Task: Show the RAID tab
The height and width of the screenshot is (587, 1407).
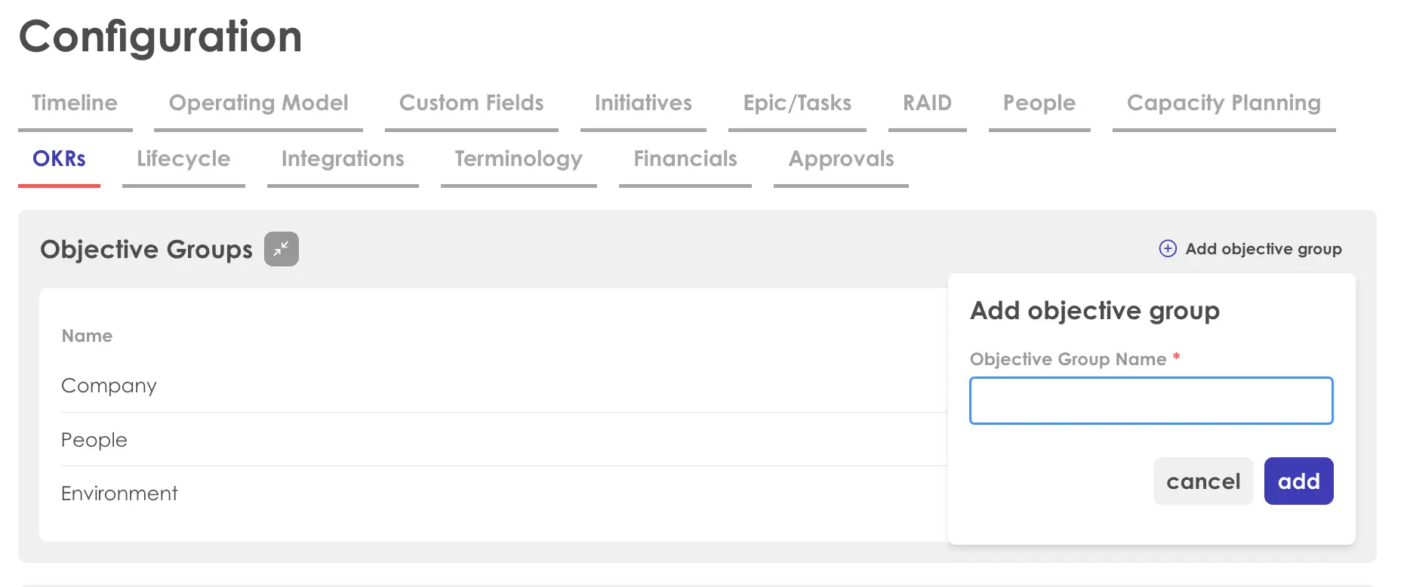Action: [x=927, y=103]
